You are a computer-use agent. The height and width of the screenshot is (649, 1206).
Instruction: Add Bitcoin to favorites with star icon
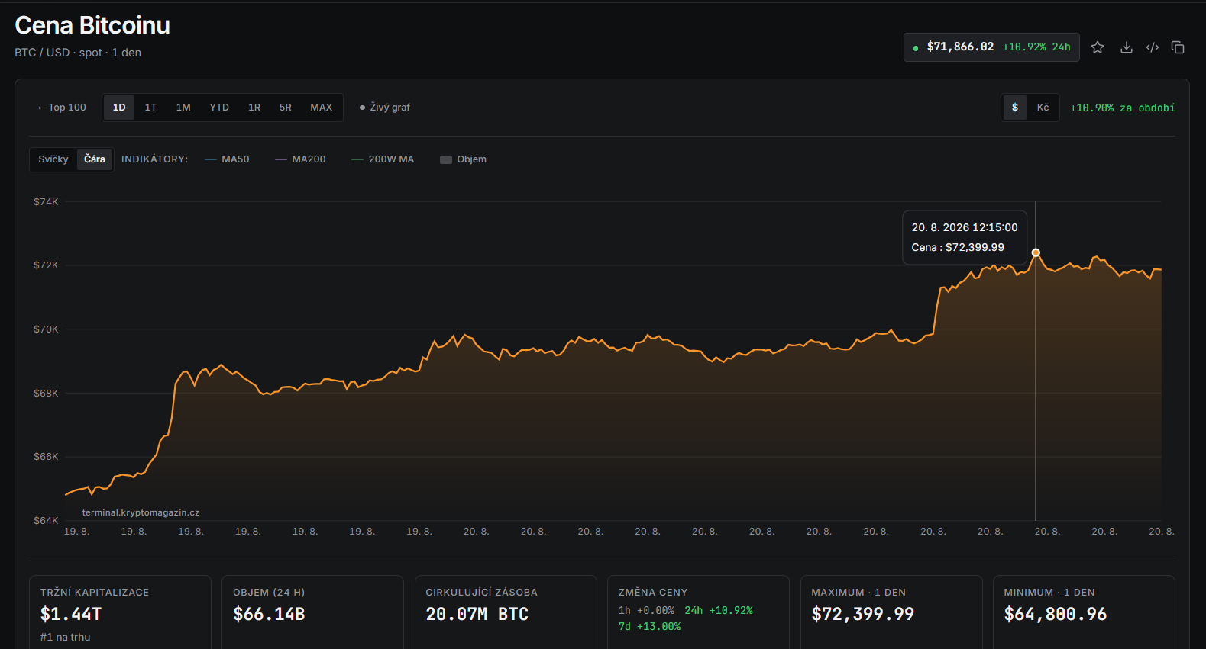pyautogui.click(x=1098, y=47)
